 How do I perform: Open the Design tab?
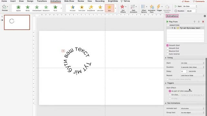30,1
